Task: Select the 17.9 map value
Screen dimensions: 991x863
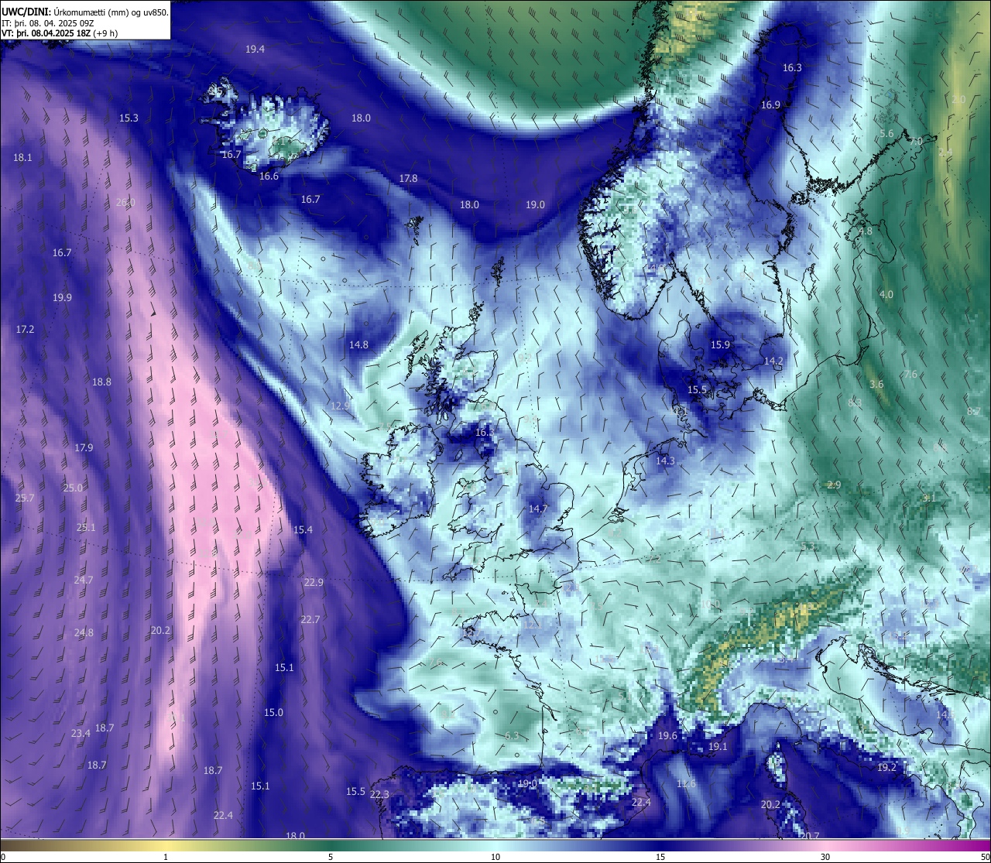Action: (x=84, y=447)
